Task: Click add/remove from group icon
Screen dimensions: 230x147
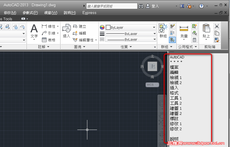Action: (172, 33)
